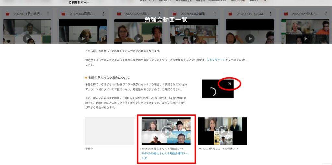Open three-dot menu for 20220908企業型 video
Image resolution: width=332 pixels, height=165 pixels.
[x=215, y=14]
